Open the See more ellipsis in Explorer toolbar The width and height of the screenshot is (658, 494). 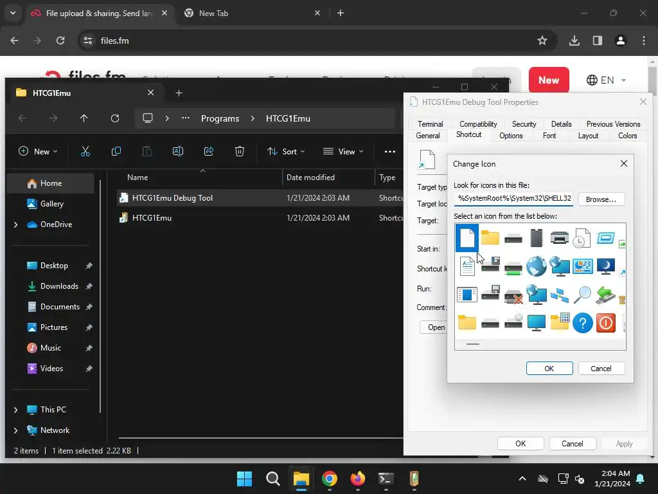pos(390,151)
